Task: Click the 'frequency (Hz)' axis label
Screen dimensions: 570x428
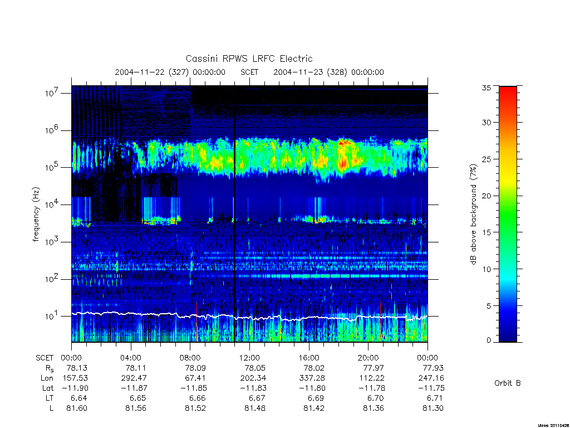Action: coord(36,215)
